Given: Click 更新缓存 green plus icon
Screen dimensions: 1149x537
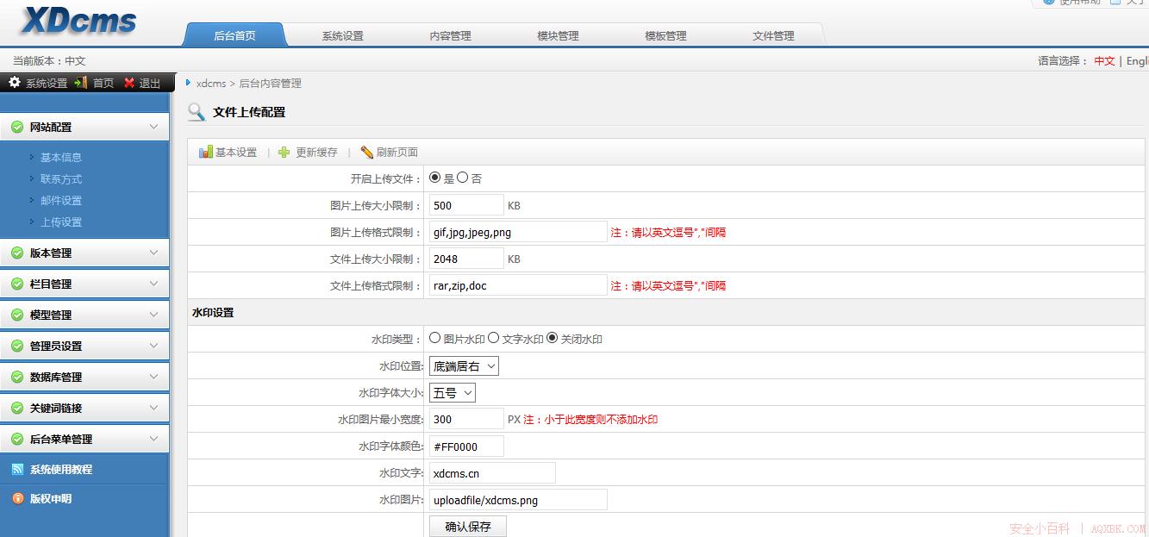Looking at the screenshot, I should (284, 152).
